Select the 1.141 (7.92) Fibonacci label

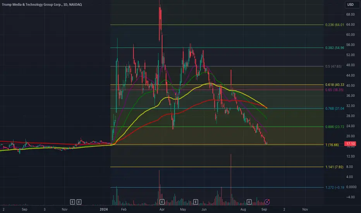pyautogui.click(x=334, y=167)
